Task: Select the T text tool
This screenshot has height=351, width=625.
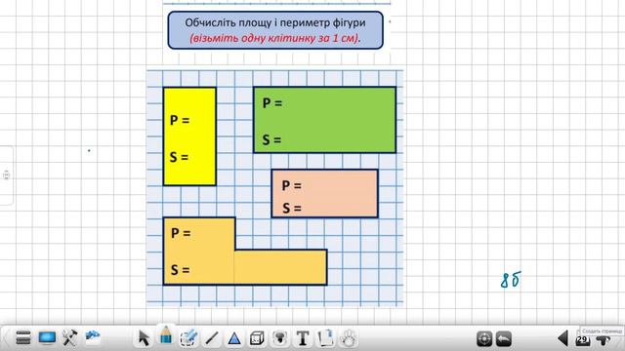Action: click(x=303, y=338)
